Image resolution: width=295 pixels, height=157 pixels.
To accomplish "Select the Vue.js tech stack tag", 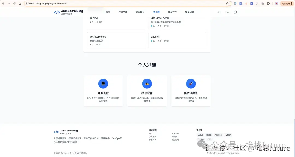I will tap(200, 135).
